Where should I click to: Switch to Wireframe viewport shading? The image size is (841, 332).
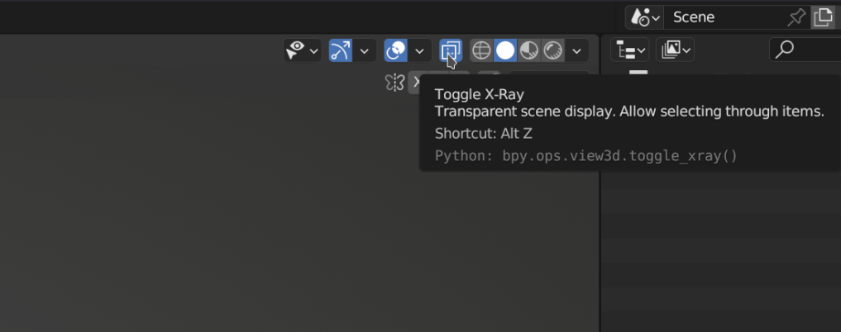(481, 51)
